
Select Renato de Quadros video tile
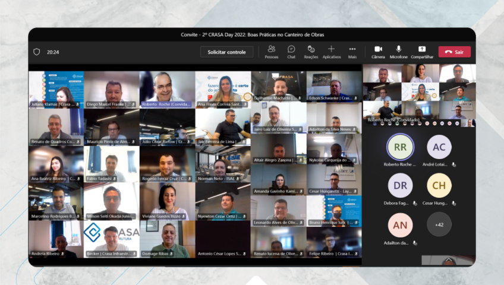[56, 127]
